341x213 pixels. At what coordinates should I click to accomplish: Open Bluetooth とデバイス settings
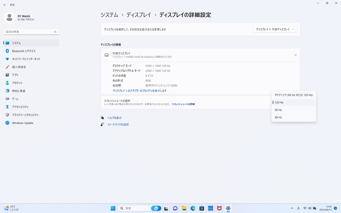(31, 51)
